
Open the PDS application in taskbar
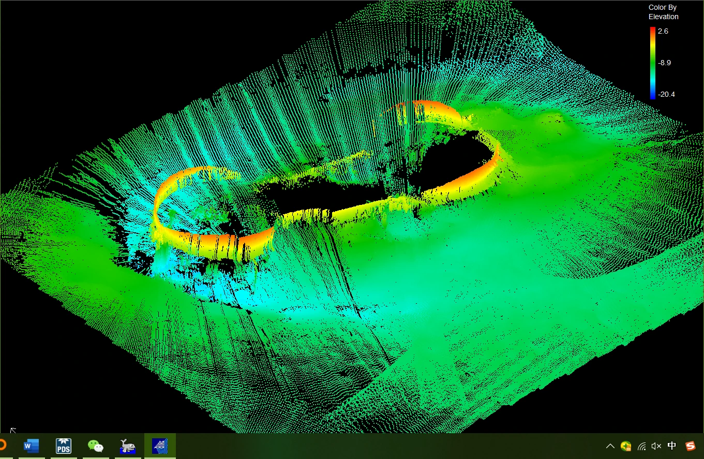pos(64,446)
